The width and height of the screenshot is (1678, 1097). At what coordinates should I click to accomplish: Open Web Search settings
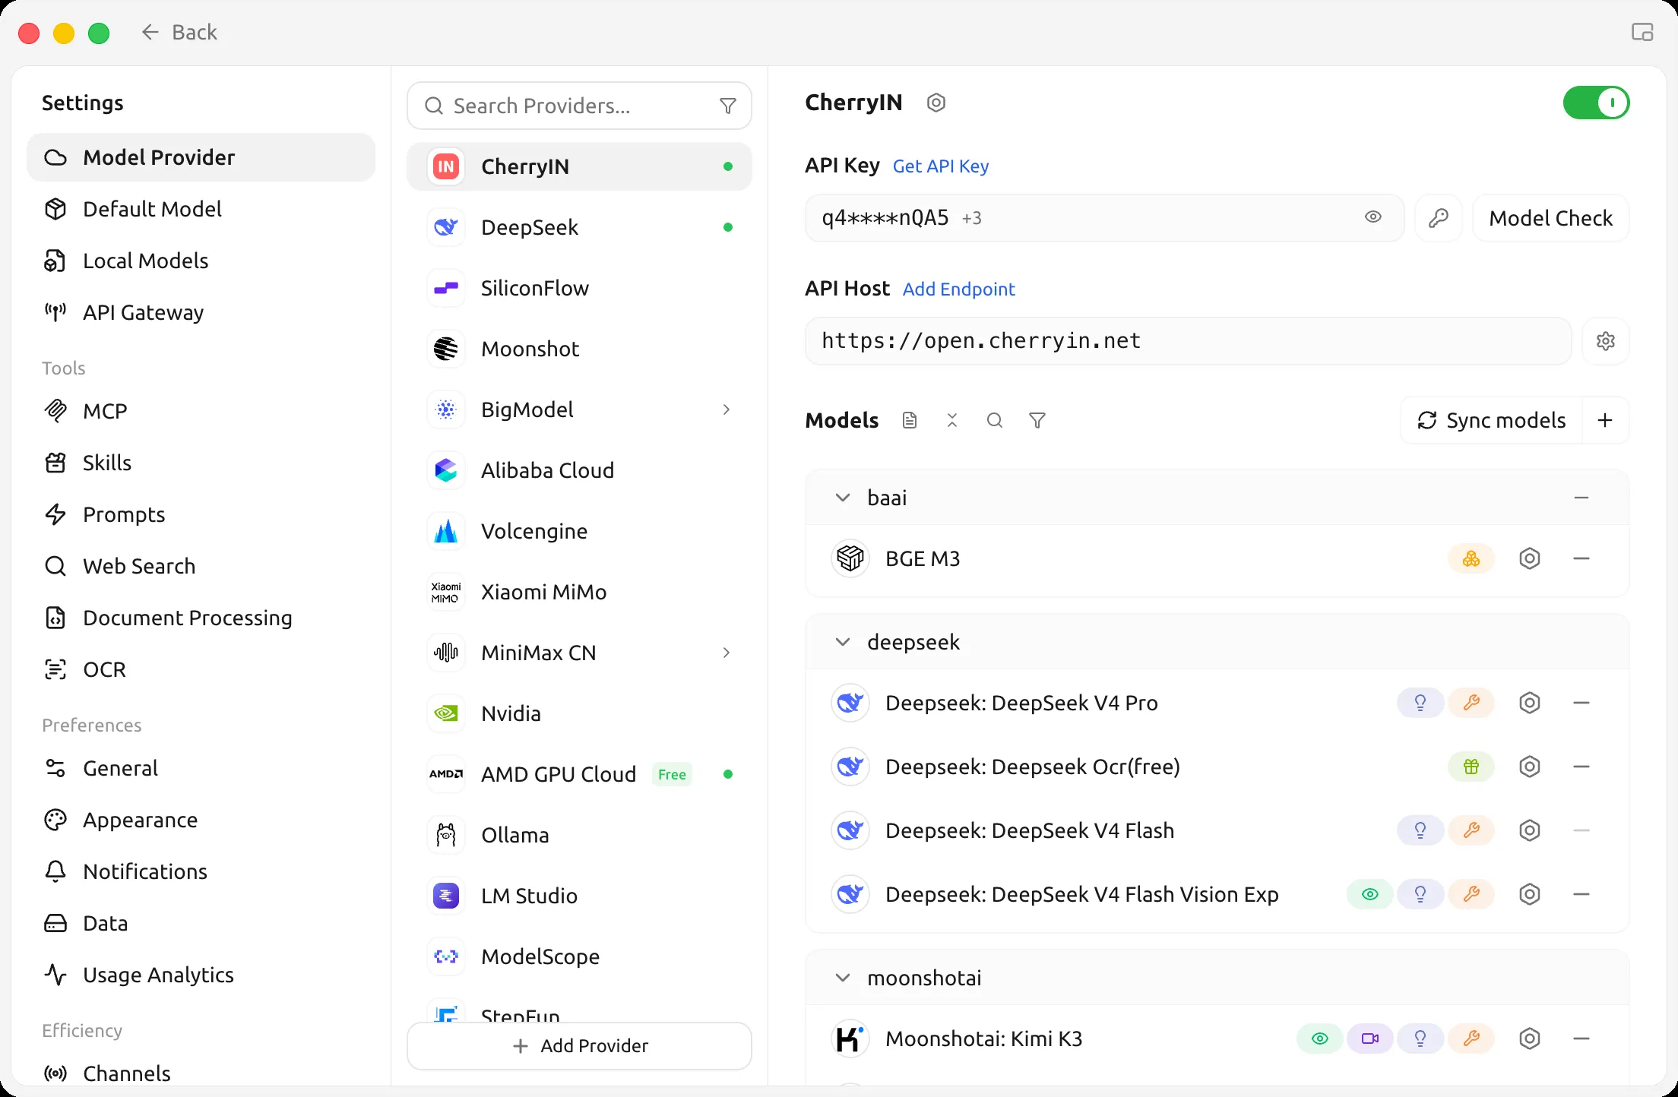click(x=201, y=566)
